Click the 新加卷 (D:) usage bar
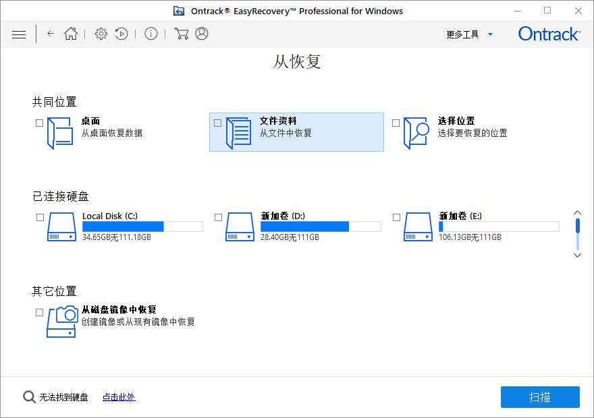Image resolution: width=594 pixels, height=418 pixels. (x=321, y=227)
